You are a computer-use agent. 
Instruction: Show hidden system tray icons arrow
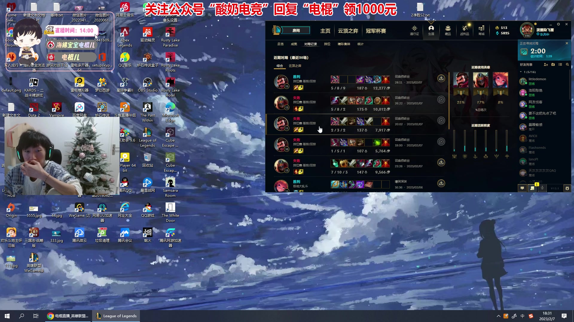pyautogui.click(x=498, y=316)
